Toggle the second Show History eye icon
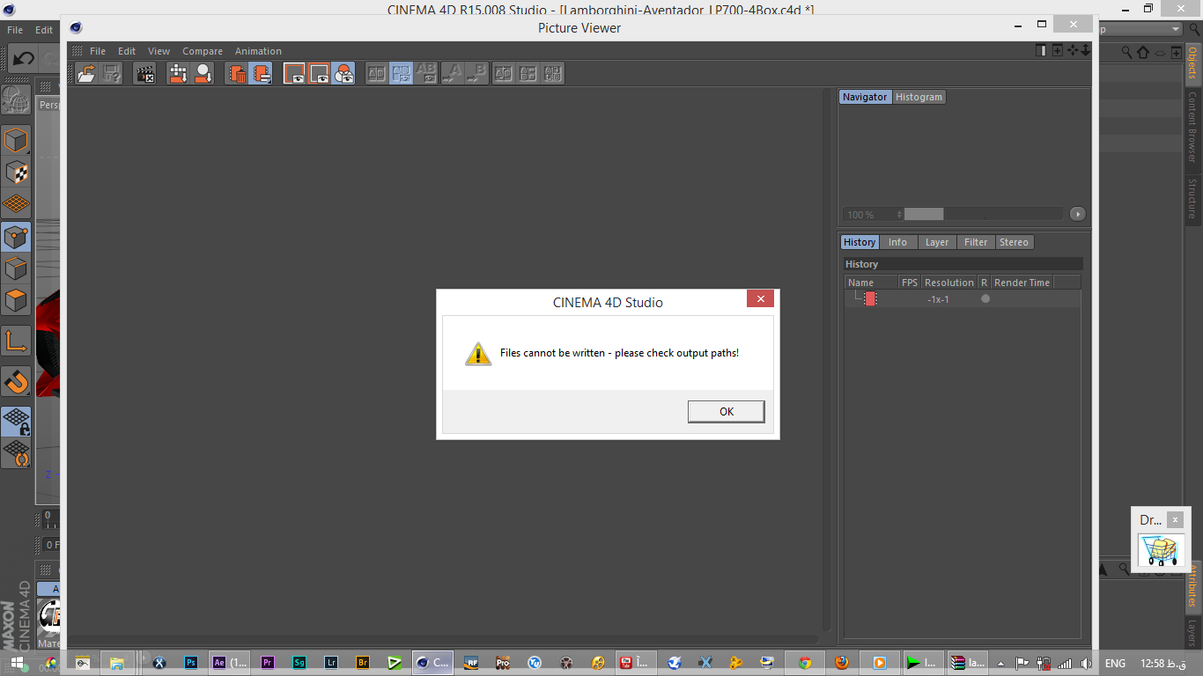1203x676 pixels. click(x=319, y=74)
